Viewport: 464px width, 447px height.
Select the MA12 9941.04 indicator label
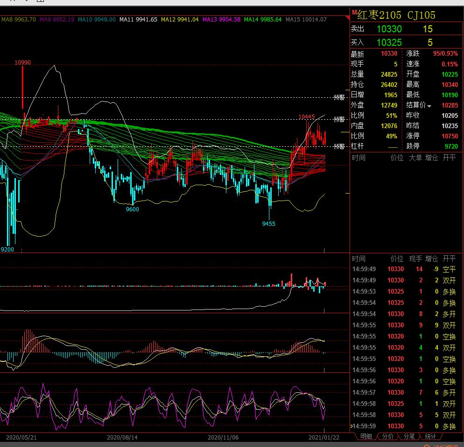[180, 20]
